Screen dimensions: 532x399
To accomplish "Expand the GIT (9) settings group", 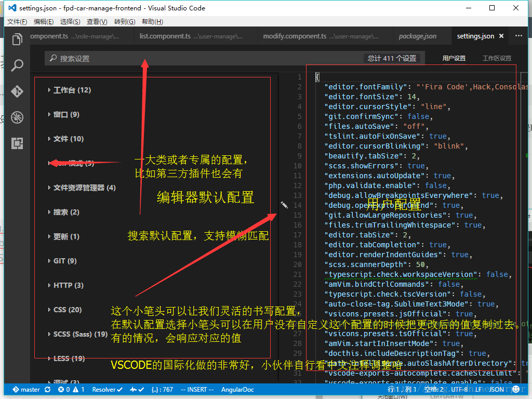I will (x=62, y=261).
